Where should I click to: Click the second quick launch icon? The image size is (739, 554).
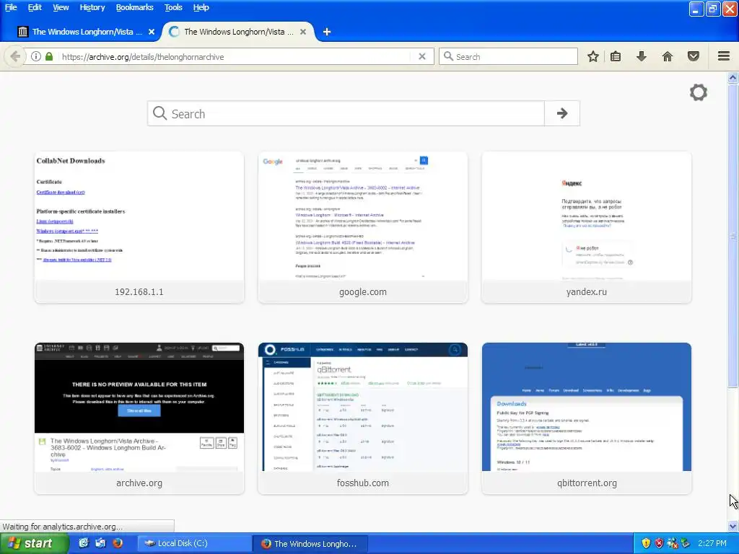pos(100,543)
